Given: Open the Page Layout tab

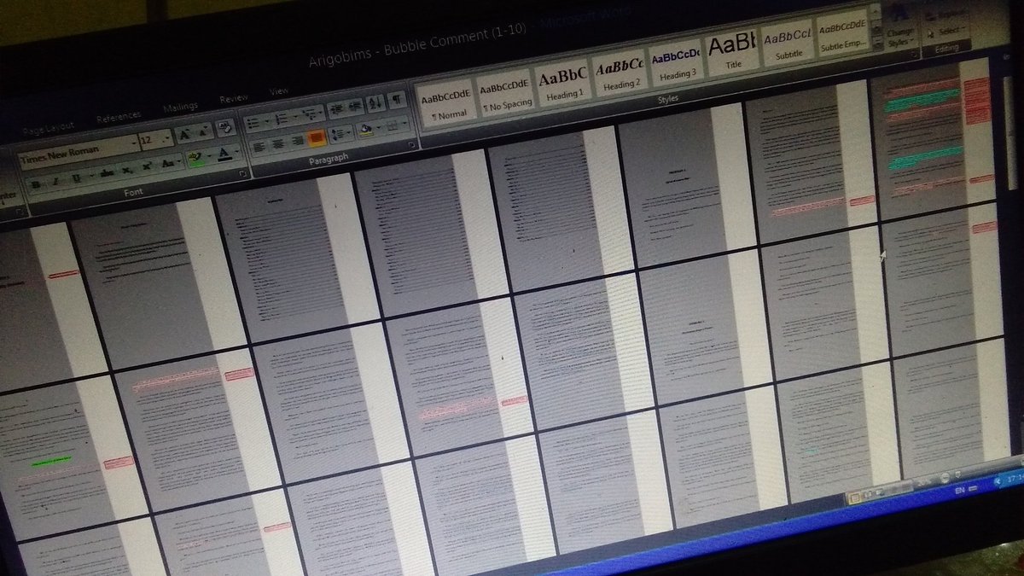Looking at the screenshot, I should click(49, 130).
